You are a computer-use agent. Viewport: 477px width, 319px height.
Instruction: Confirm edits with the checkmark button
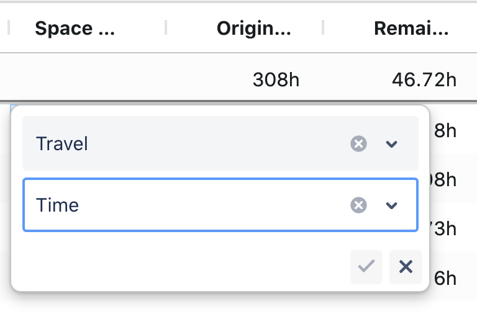366,267
